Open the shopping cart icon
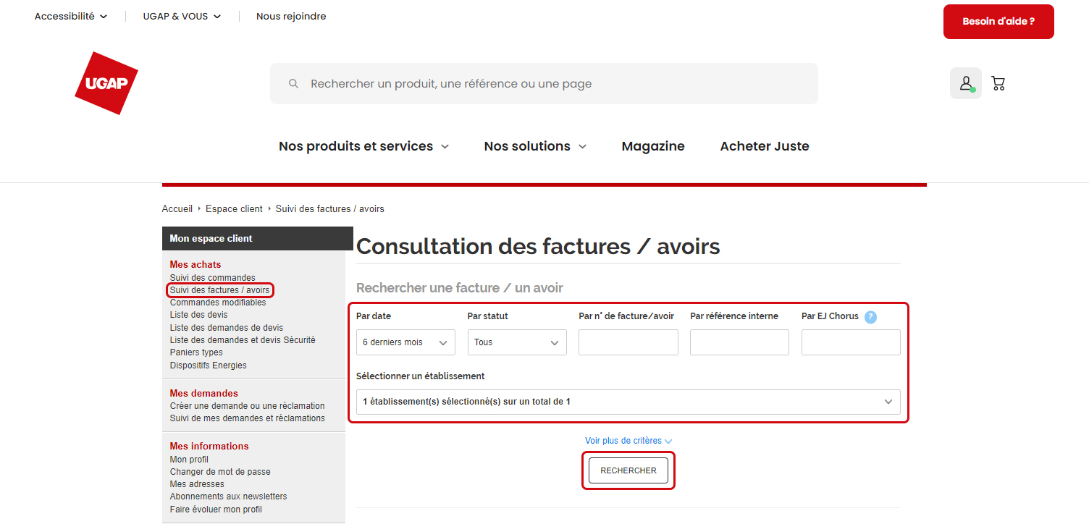The width and height of the screenshot is (1089, 524). tap(998, 83)
